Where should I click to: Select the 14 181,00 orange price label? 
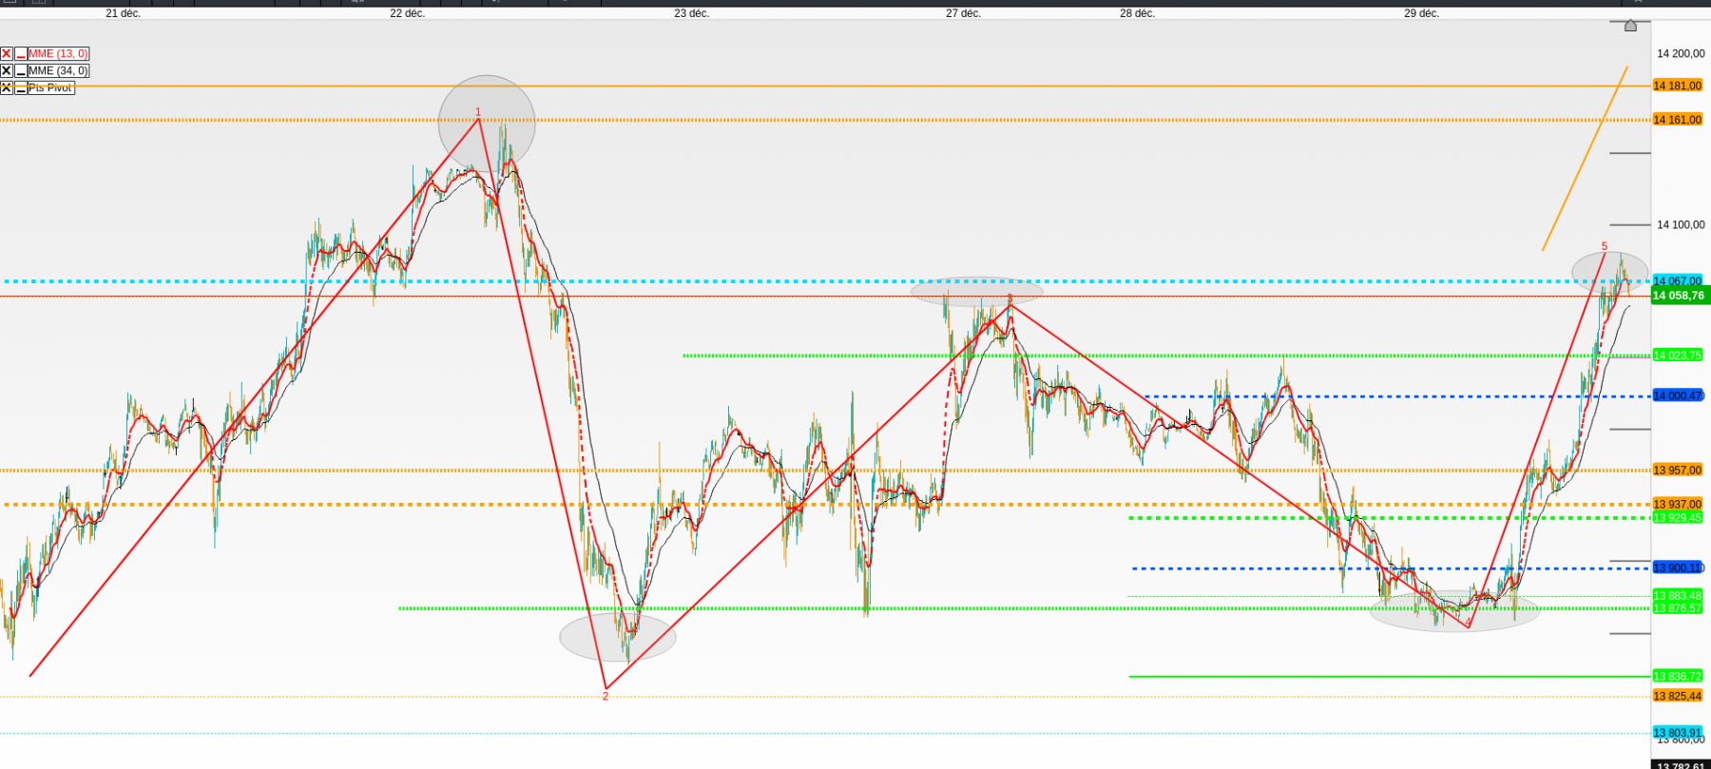click(1678, 86)
